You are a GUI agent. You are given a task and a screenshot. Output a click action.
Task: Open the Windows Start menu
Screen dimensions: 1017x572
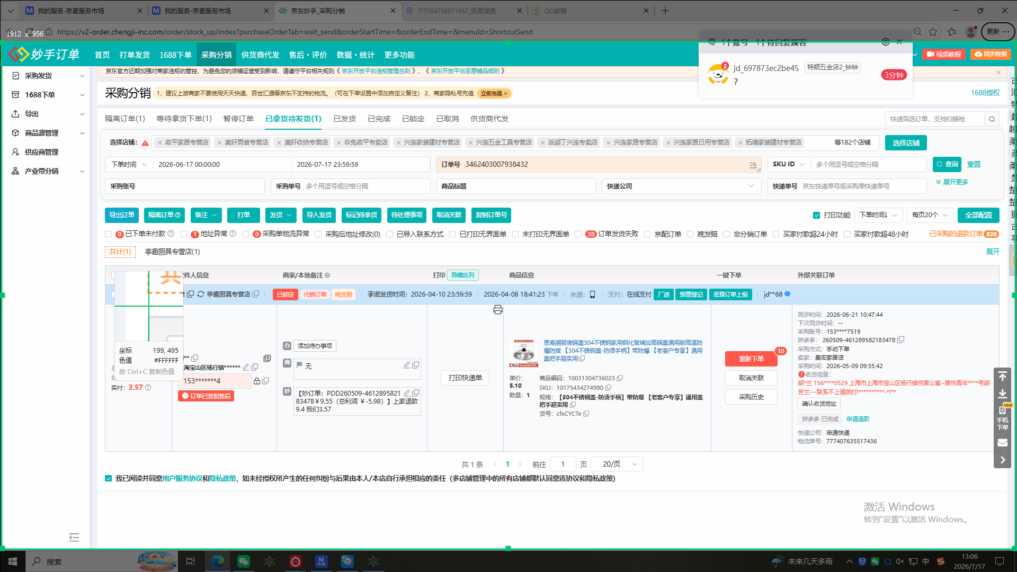13,561
